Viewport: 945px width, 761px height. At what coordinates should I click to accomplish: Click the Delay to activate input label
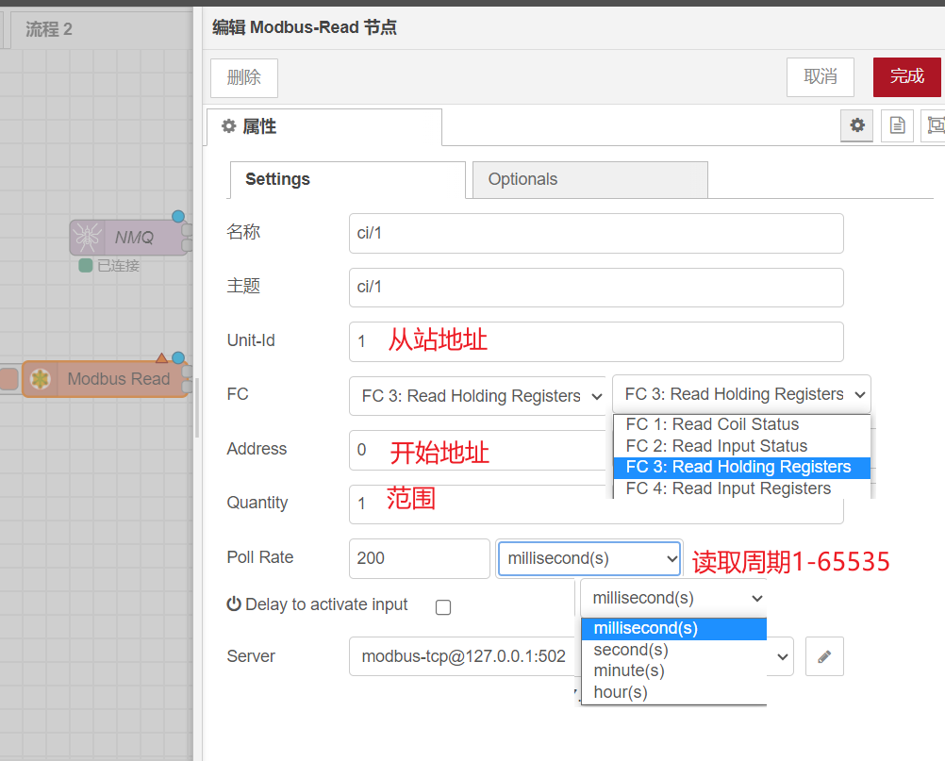326,604
